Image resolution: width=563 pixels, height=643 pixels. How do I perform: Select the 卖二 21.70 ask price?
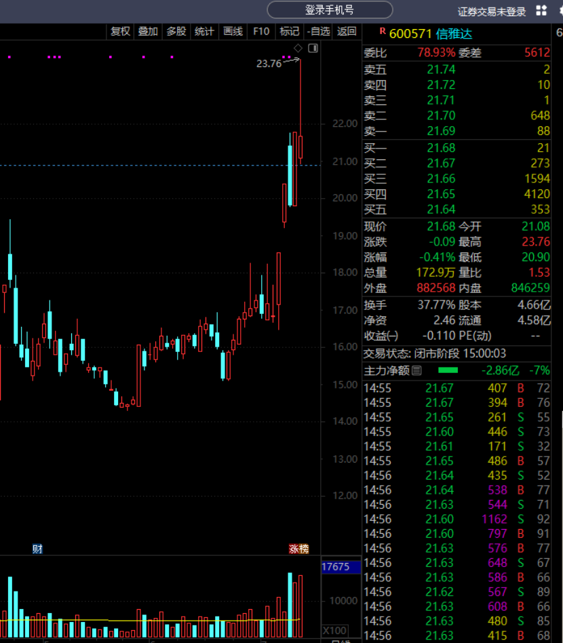coord(441,115)
